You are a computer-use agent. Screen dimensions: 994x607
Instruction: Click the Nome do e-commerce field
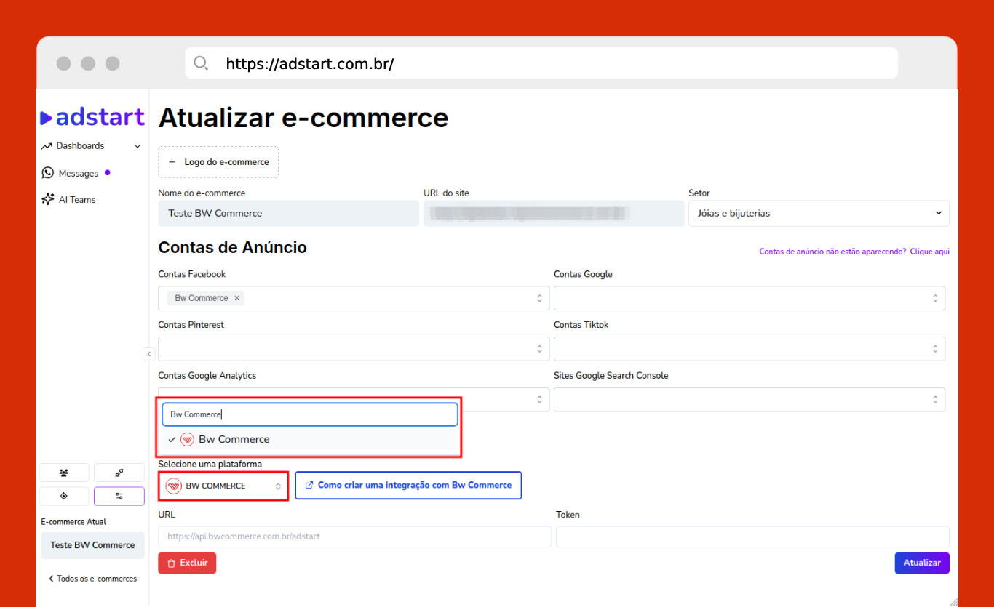(288, 213)
